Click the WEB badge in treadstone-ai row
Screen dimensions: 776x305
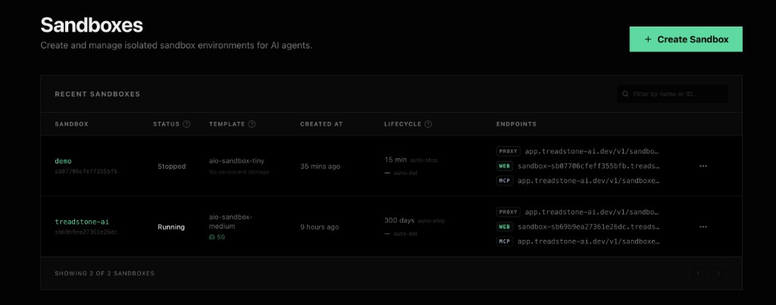(505, 227)
